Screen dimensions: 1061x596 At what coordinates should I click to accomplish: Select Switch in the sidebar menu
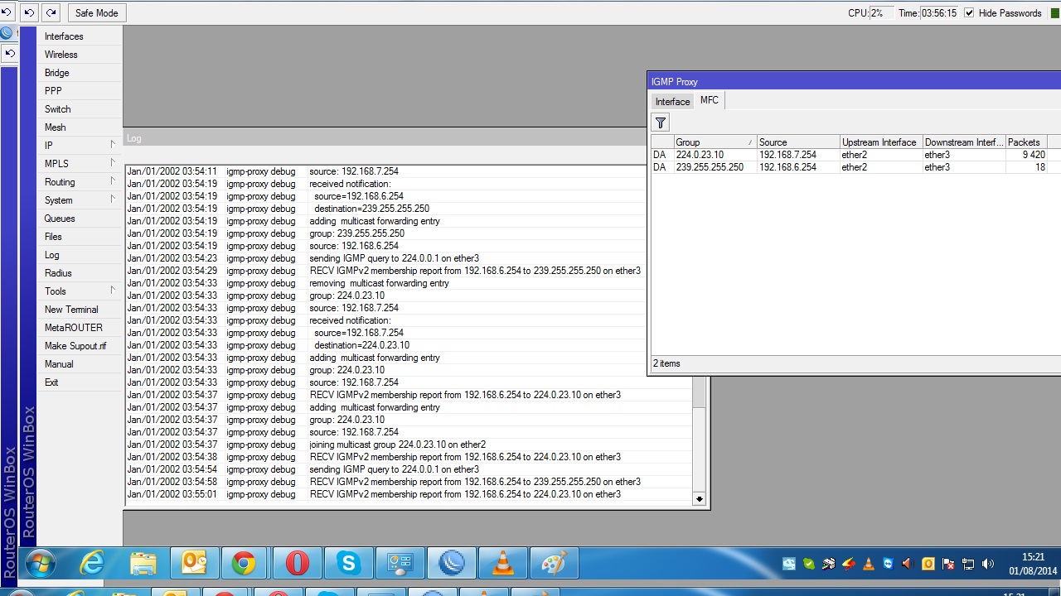[80, 109]
